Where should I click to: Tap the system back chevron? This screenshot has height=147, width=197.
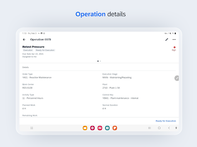click(169, 128)
